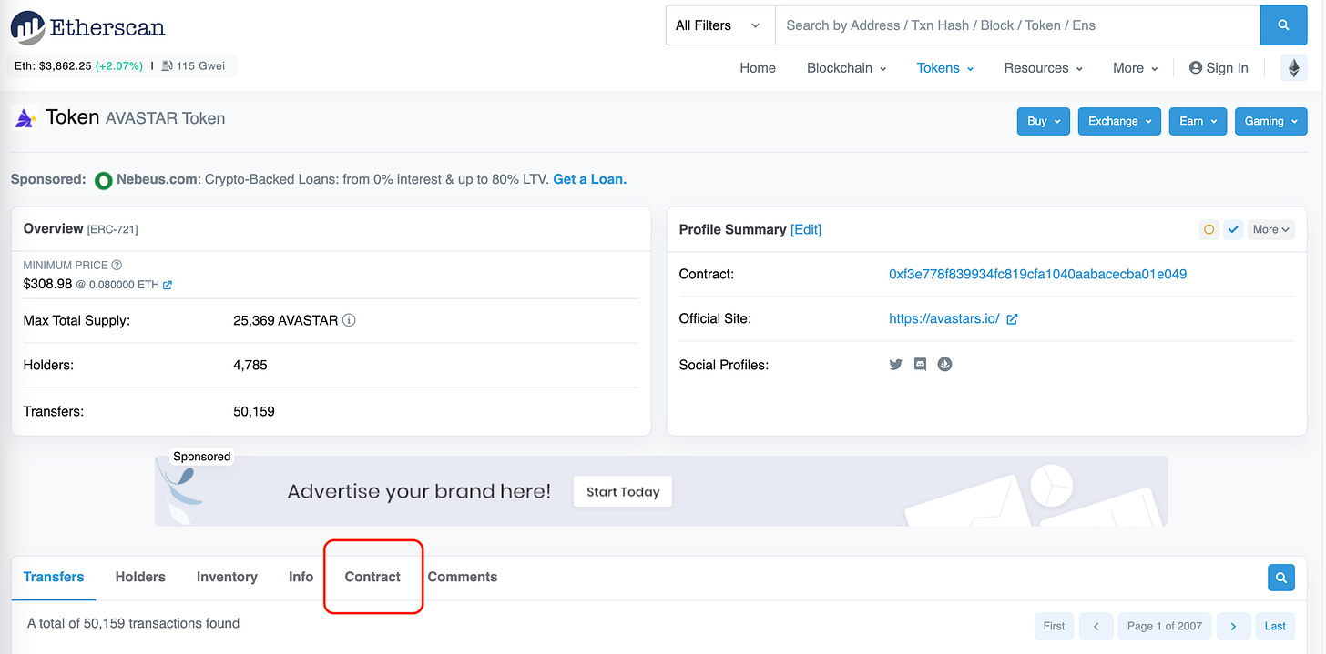Screen dimensions: 1326x654
Task: Switch to the Inventory tab
Action: (x=227, y=577)
